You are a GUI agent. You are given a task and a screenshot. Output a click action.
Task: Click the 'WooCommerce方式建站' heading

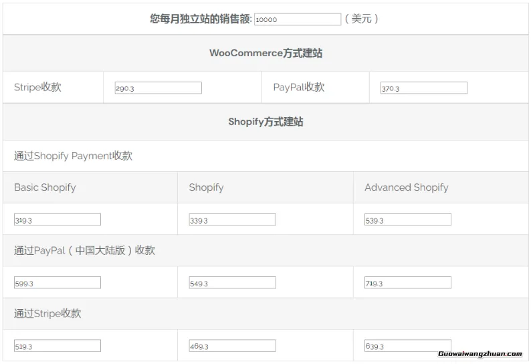[x=266, y=54]
